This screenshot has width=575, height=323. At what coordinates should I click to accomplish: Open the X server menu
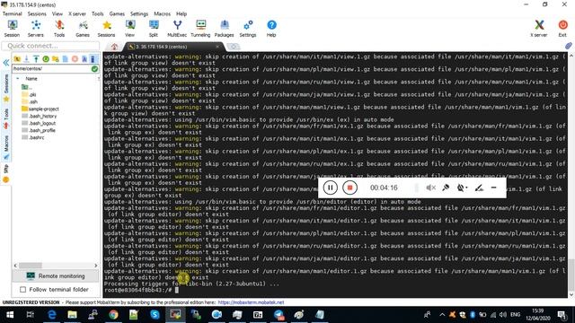click(77, 13)
